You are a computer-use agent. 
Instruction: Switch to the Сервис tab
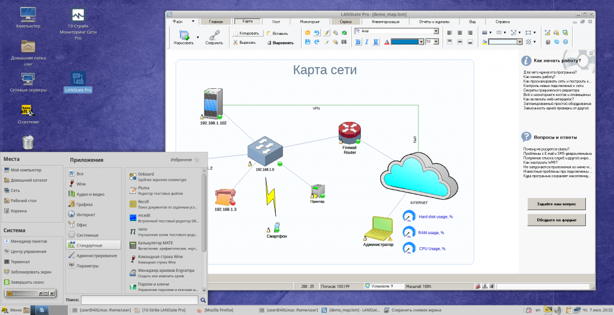(x=346, y=22)
